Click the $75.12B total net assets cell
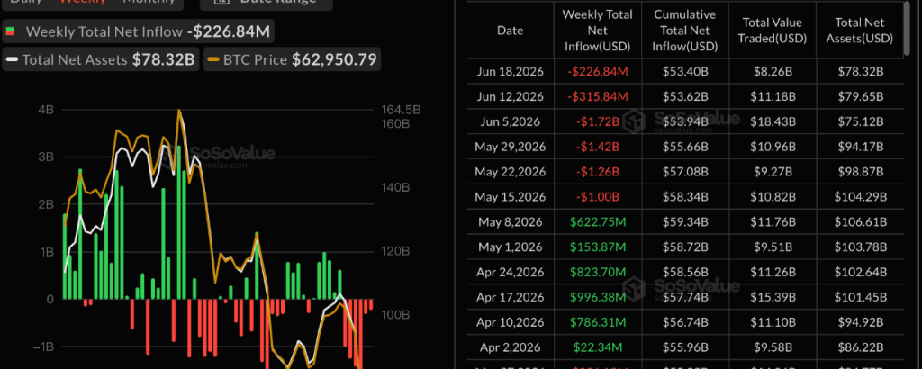Viewport: 922px width, 369px height. click(x=860, y=121)
